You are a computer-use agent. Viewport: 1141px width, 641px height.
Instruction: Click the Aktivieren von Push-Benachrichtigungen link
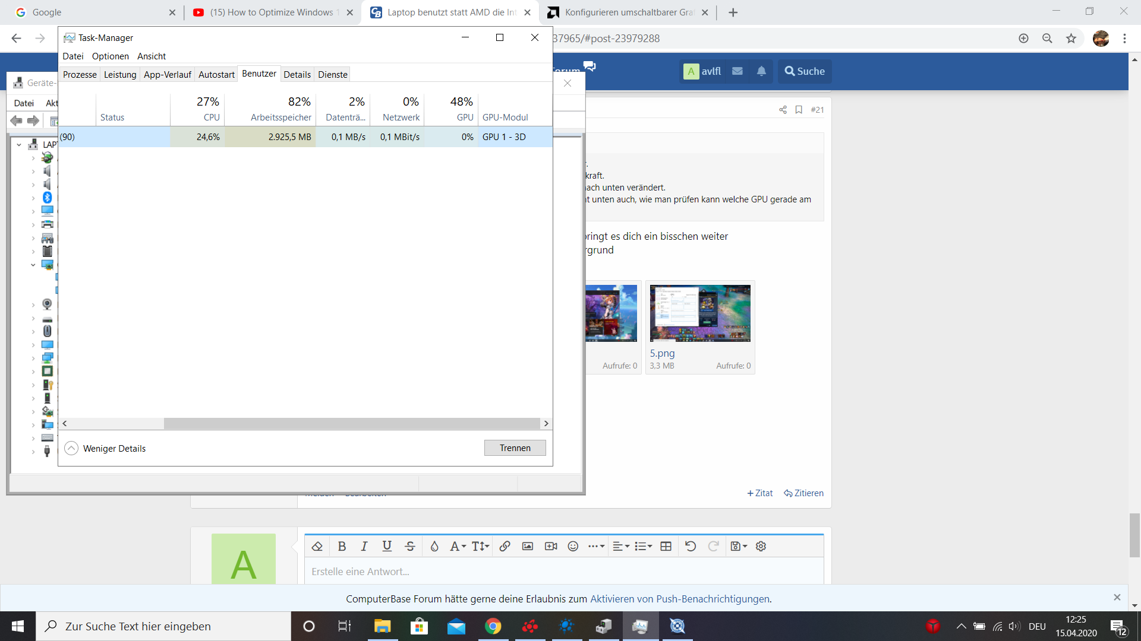coord(679,599)
